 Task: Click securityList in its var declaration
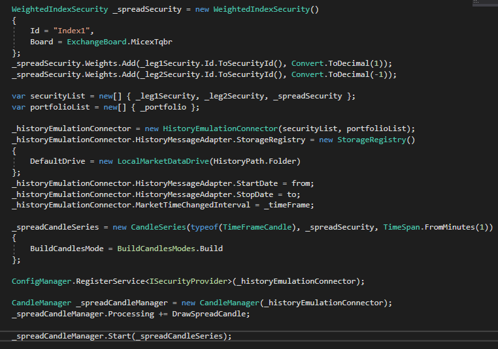point(58,96)
